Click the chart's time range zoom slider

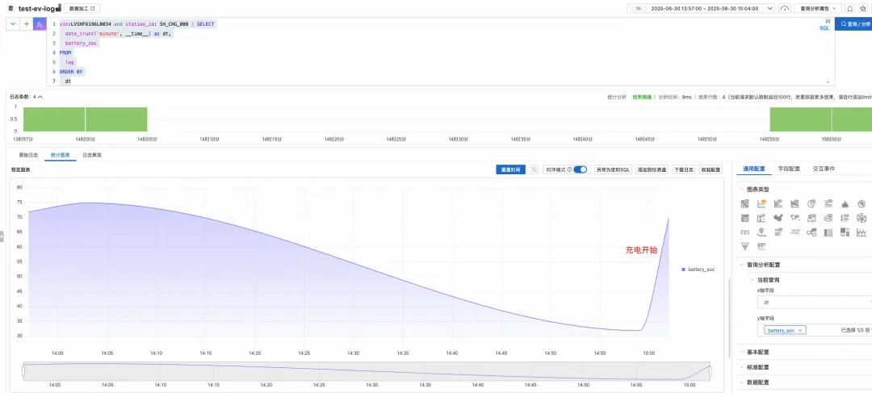tap(367, 371)
